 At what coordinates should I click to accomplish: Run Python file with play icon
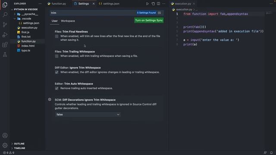(x=147, y=4)
